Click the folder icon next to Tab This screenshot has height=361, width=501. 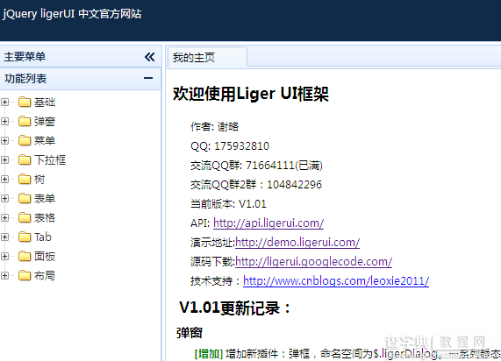(x=25, y=237)
